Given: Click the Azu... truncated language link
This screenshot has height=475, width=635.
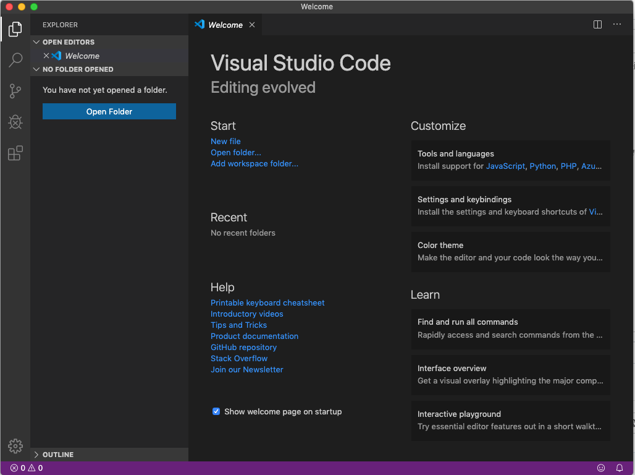Looking at the screenshot, I should click(591, 166).
